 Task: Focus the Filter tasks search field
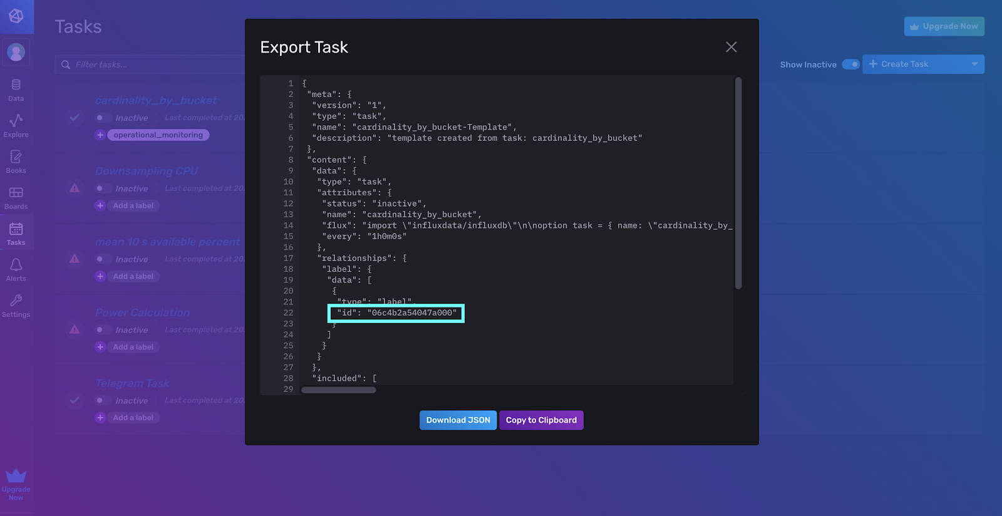click(x=150, y=64)
